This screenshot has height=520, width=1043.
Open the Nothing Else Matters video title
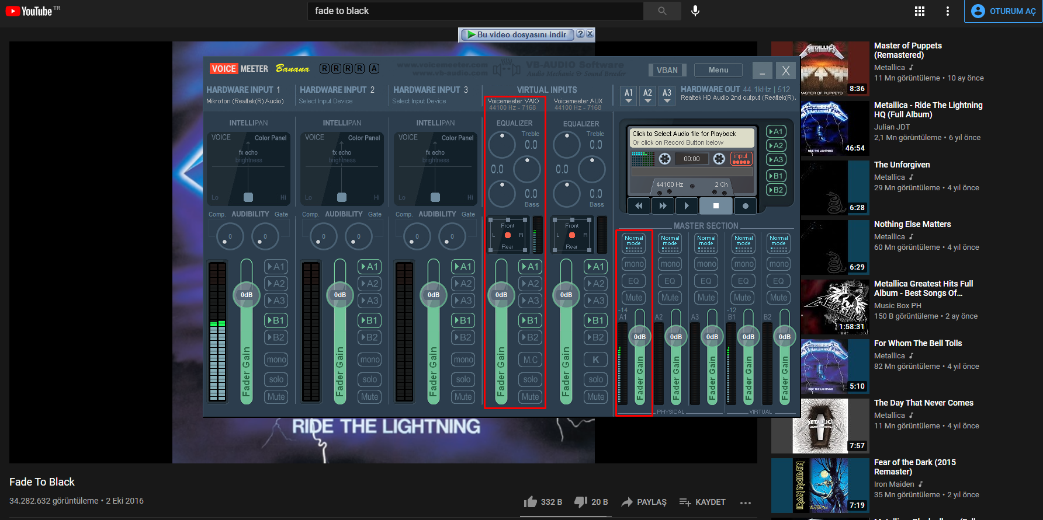[913, 224]
